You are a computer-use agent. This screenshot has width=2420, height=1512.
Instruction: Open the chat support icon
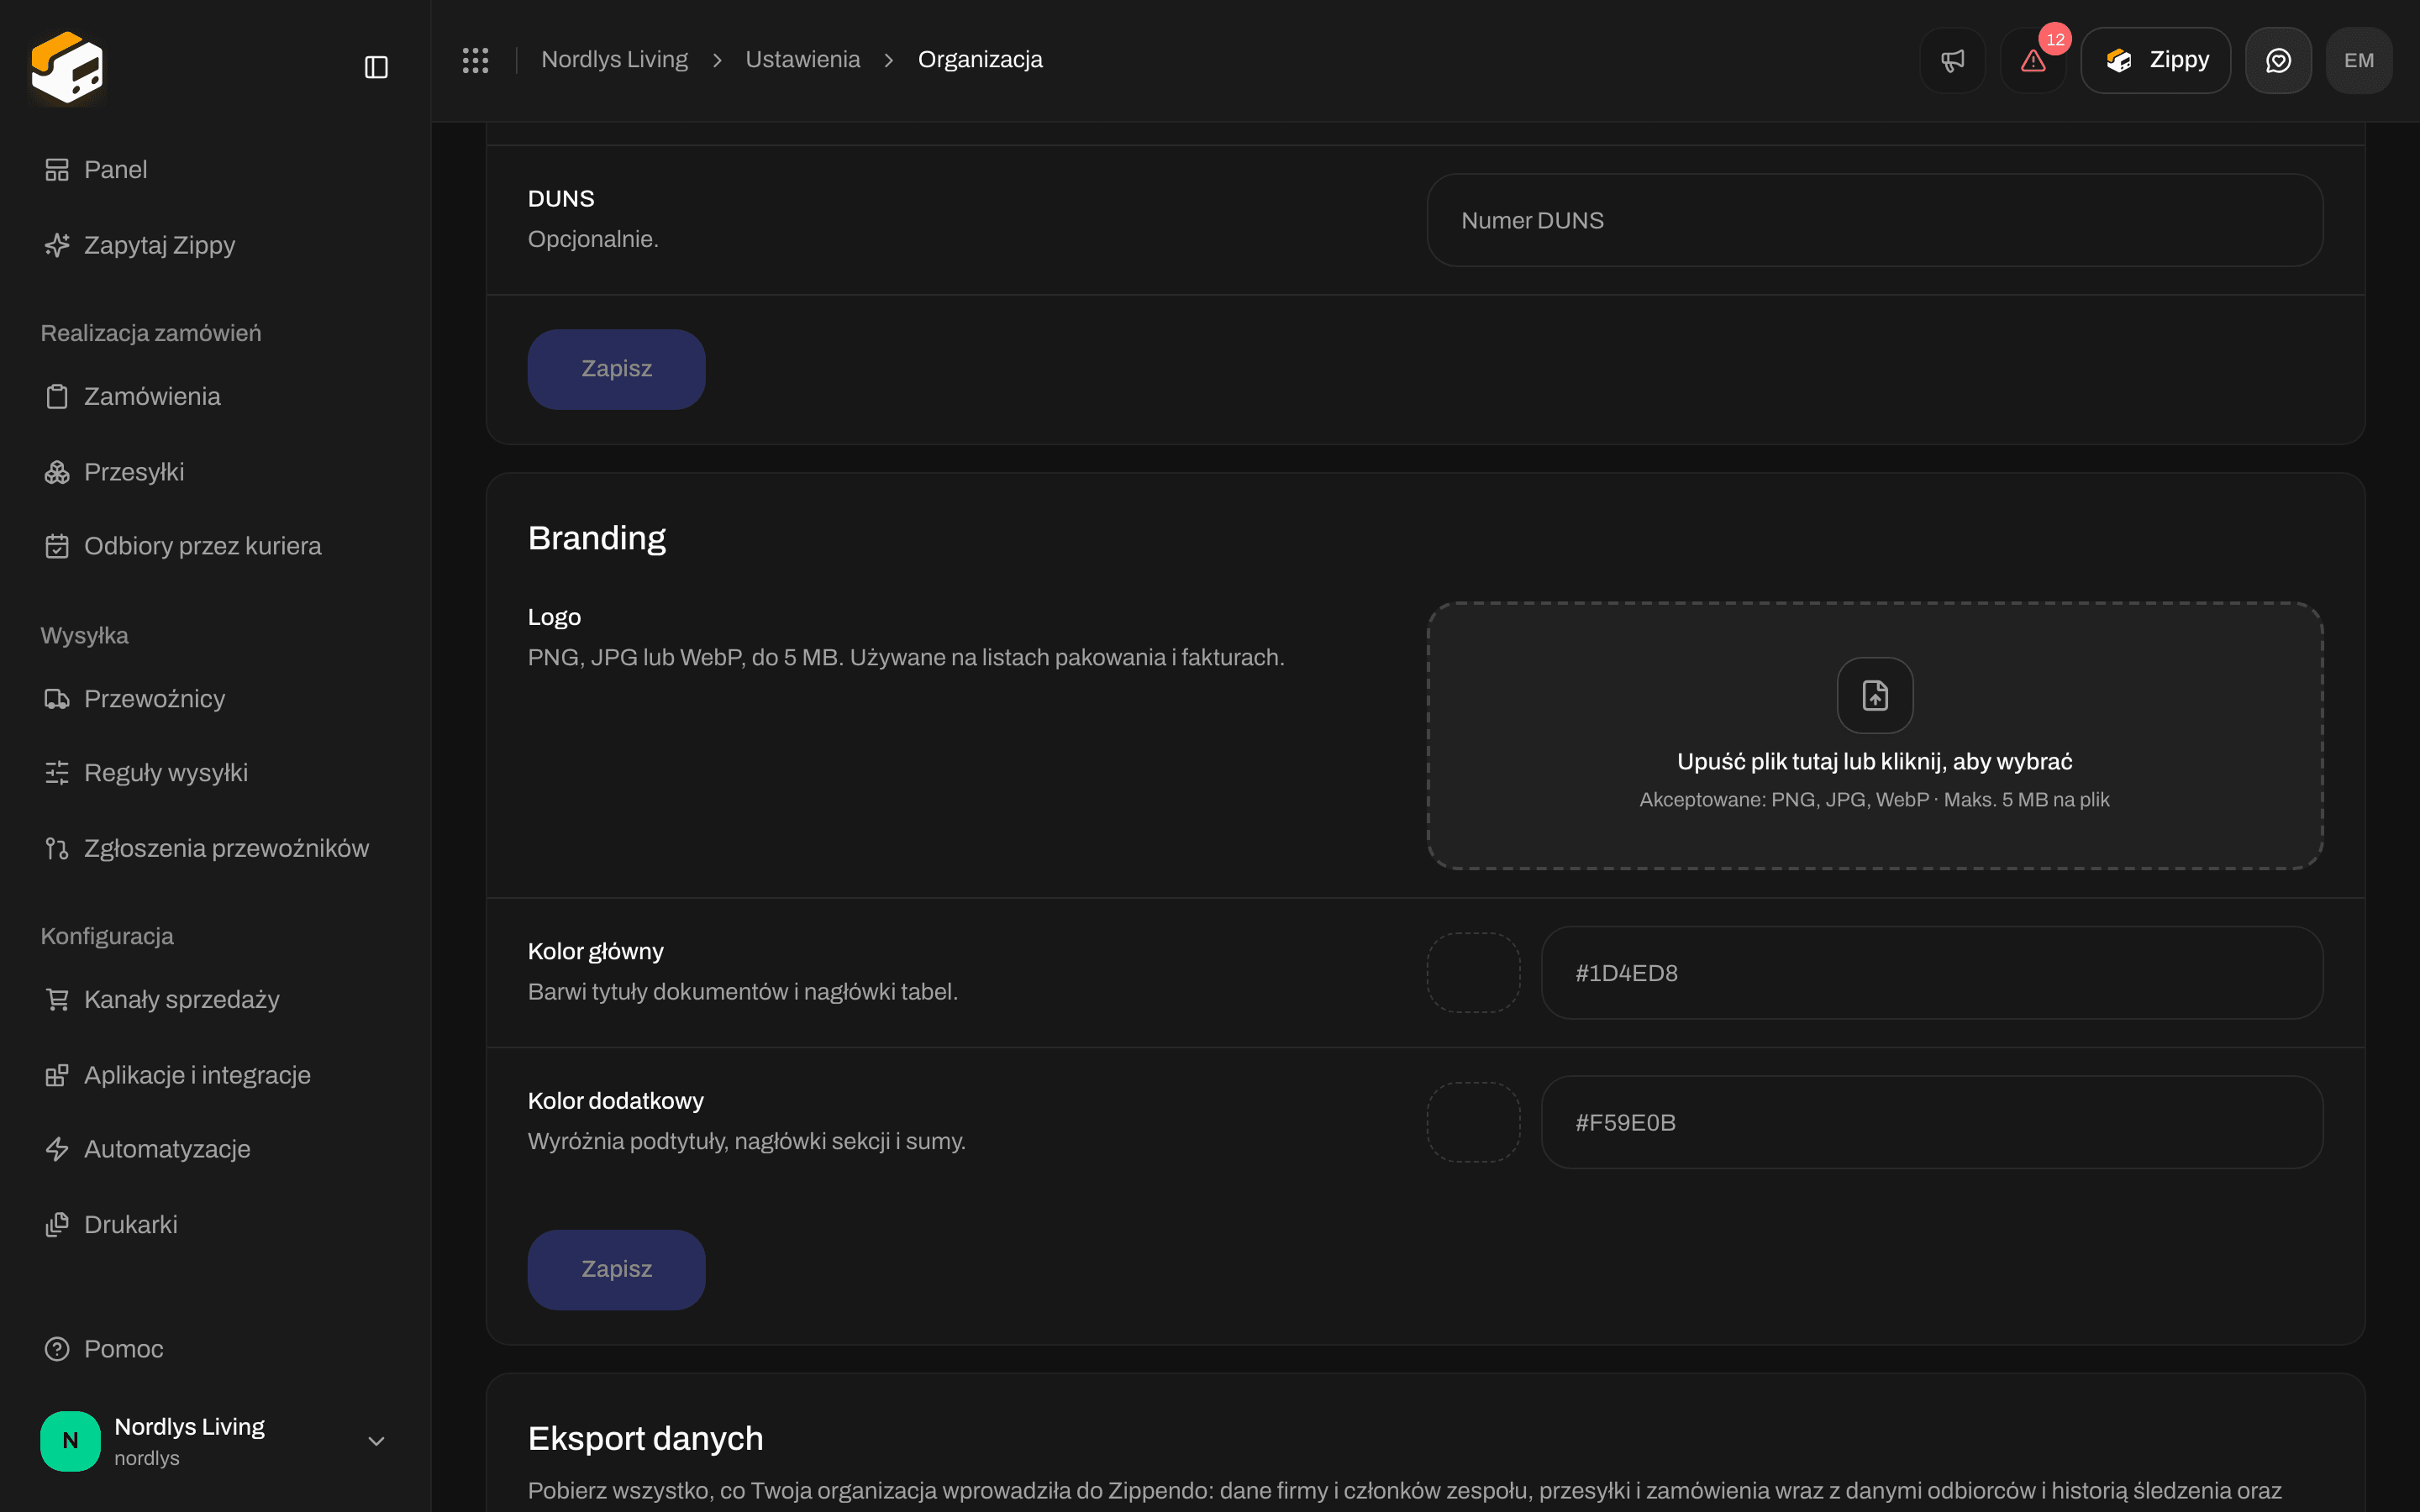(2278, 60)
